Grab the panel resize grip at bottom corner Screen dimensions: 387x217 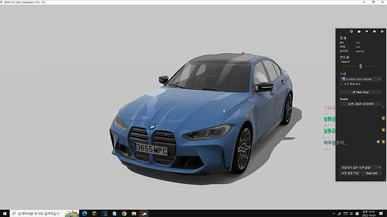point(384,180)
